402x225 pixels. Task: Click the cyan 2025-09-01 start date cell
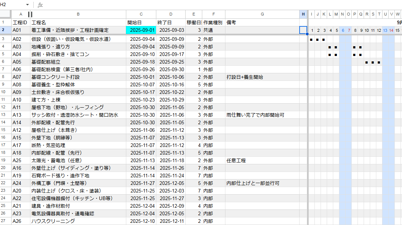(x=141, y=30)
